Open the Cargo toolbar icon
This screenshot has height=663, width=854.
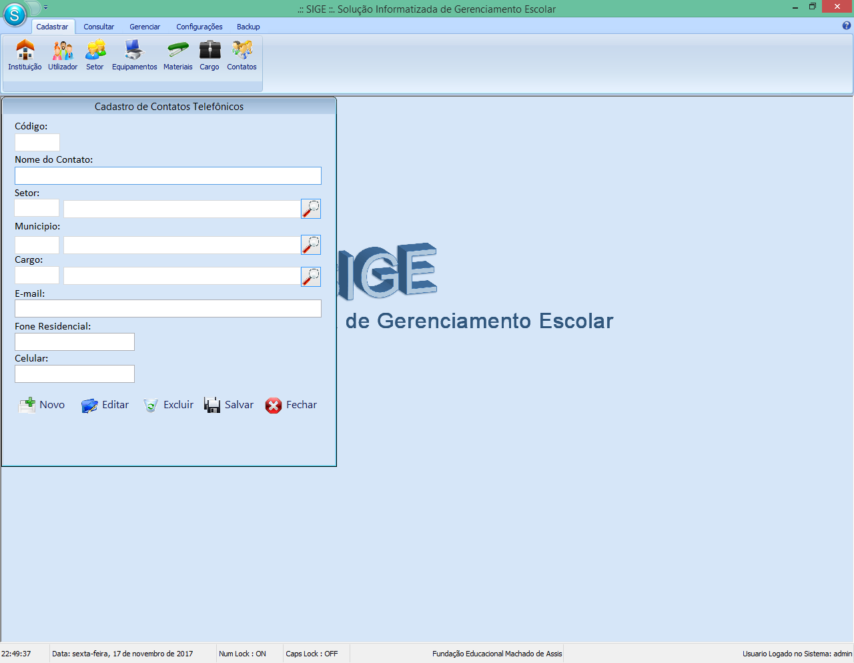[209, 55]
